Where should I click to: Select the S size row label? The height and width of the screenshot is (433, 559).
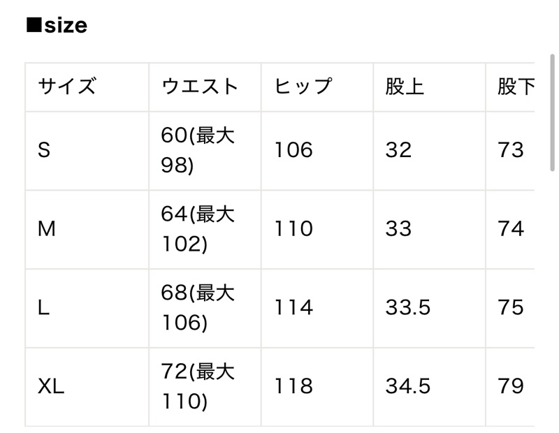click(45, 150)
